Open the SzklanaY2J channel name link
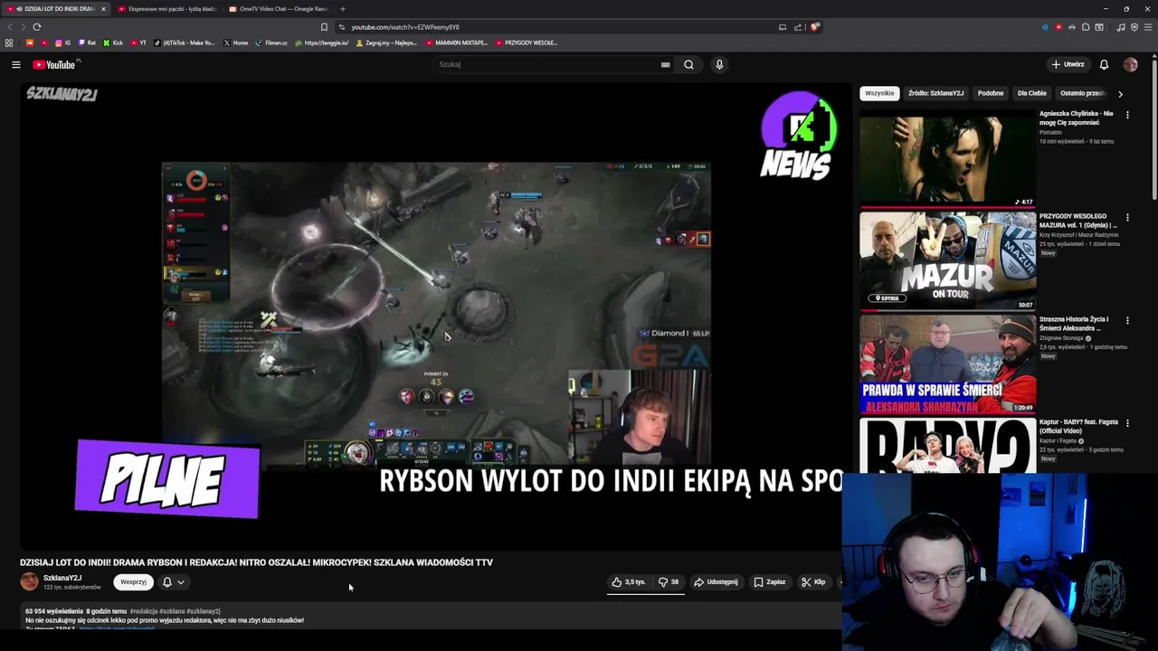This screenshot has width=1158, height=651. click(62, 578)
